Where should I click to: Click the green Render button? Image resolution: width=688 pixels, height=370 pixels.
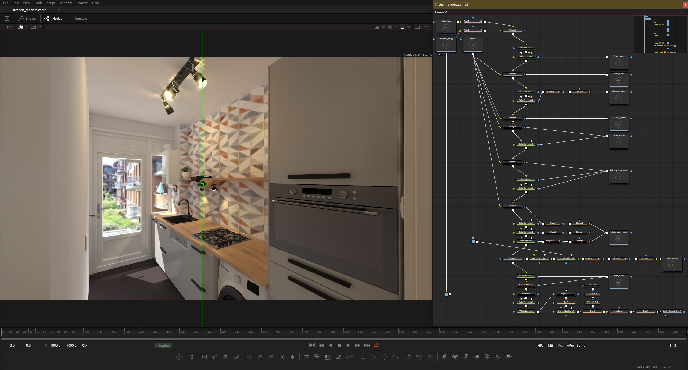point(164,346)
